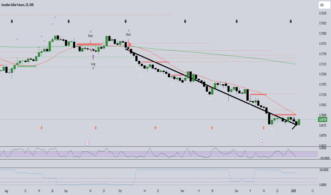Click the 100.00000 lower indicator scale label
The width and height of the screenshot is (331, 195).
click(x=324, y=170)
